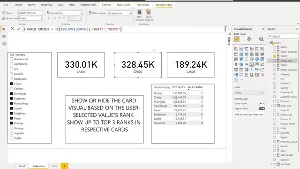Commit formula with checkmark
This screenshot has height=169, width=300.
coord(19,29)
